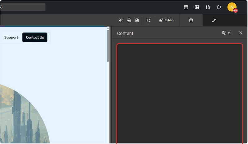Close the Content panel

tap(241, 33)
